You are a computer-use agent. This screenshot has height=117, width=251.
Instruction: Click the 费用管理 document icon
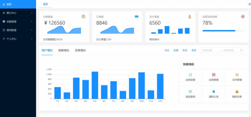click(x=4, y=30)
